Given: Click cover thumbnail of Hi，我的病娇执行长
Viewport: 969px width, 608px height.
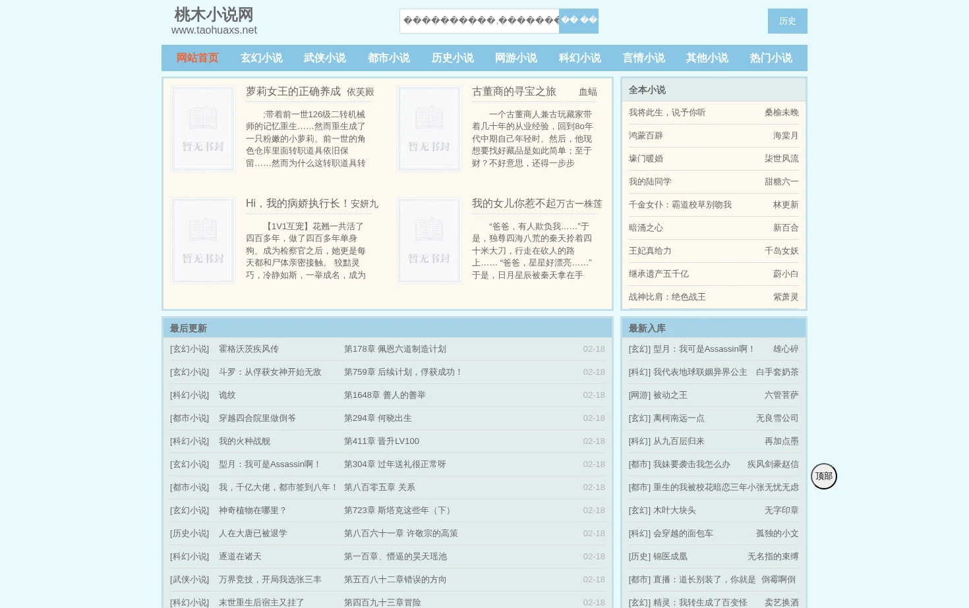Looking at the screenshot, I should click(x=203, y=241).
